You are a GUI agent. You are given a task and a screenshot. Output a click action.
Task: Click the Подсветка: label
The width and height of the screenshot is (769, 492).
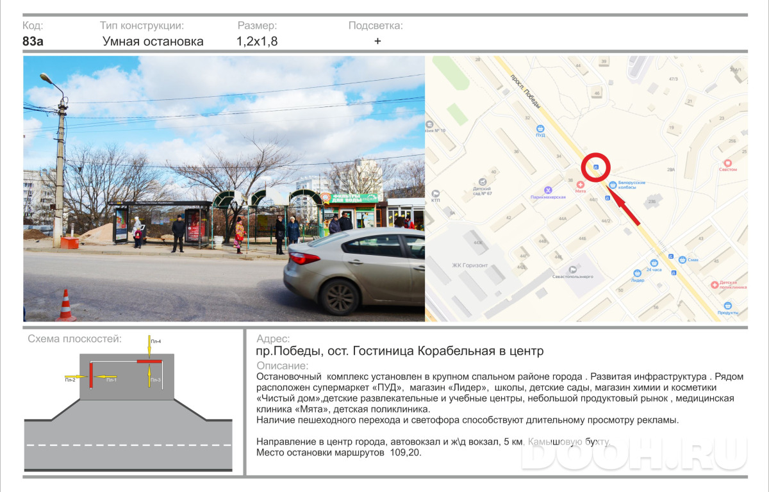tap(376, 26)
